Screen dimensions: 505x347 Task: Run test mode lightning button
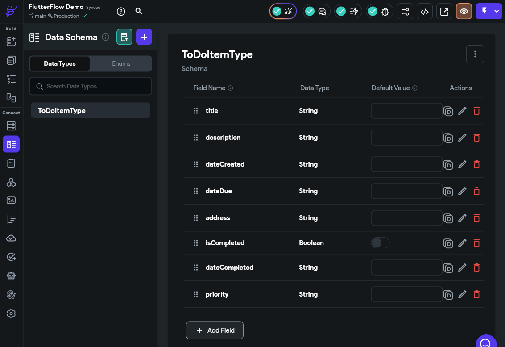click(x=484, y=11)
